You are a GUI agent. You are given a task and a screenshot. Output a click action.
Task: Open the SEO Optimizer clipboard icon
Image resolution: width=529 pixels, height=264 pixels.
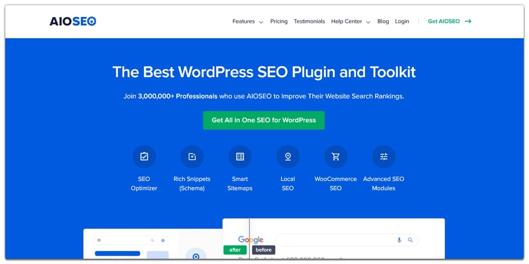[144, 157]
